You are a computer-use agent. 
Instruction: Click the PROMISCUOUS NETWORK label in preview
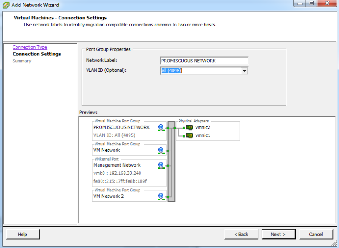pos(121,127)
